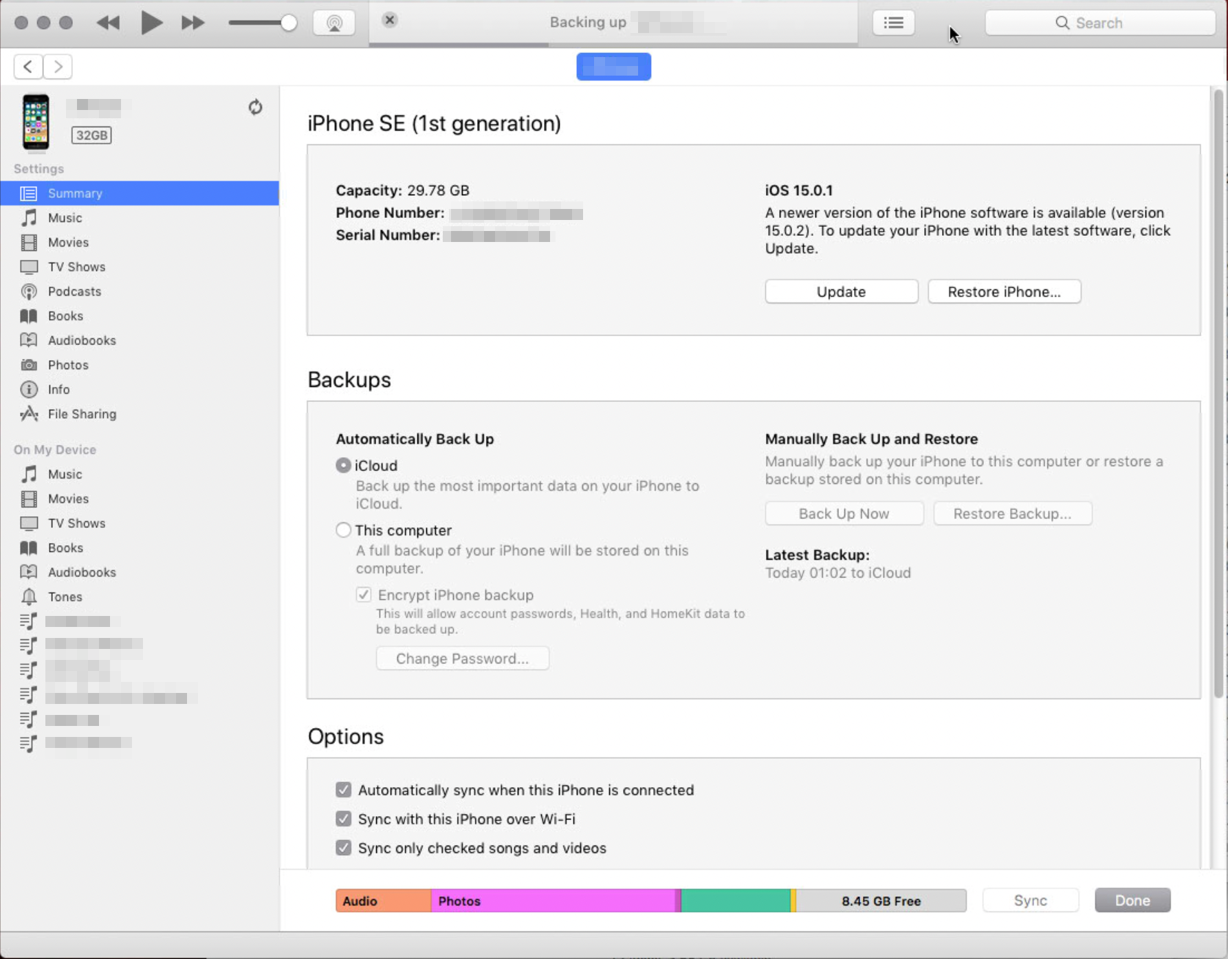Click Restore iPhone... button
1228x959 pixels.
coord(1004,291)
